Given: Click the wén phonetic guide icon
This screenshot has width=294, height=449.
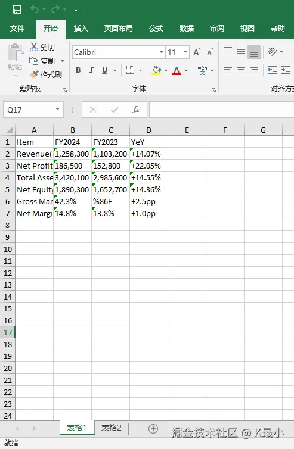Looking at the screenshot, I should click(203, 70).
